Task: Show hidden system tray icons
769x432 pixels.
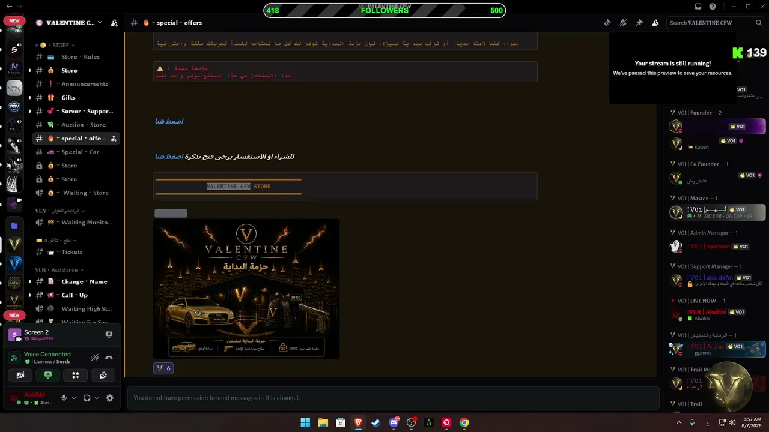Action: 679,422
